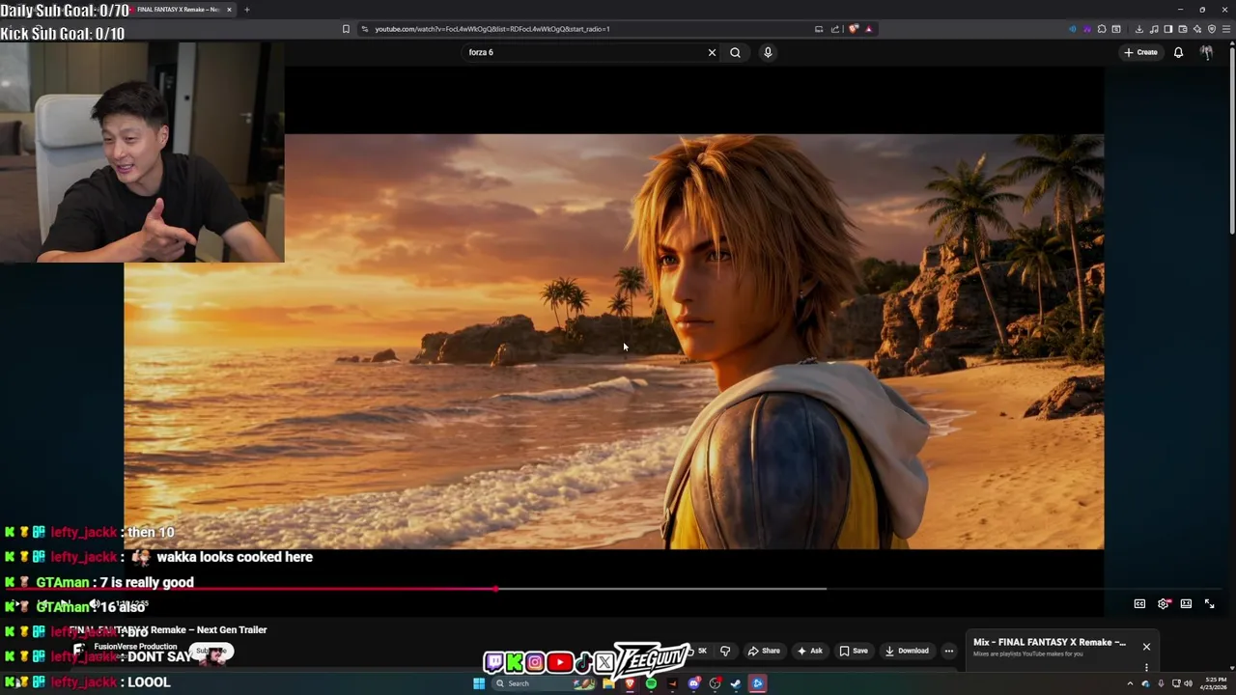Open the volume control in system tray
Viewport: 1236px width, 695px height.
point(1188,683)
